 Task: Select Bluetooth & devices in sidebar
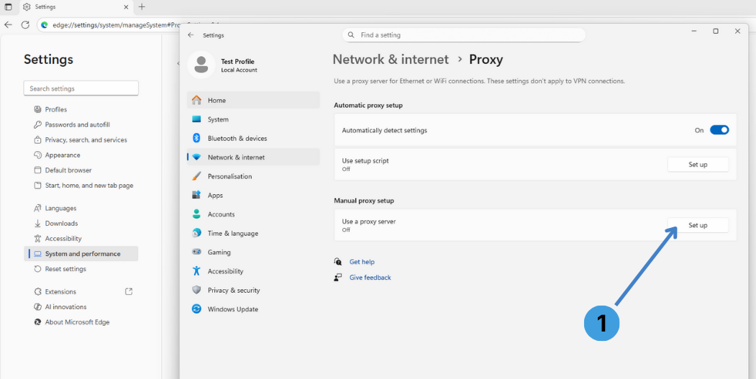point(254,138)
